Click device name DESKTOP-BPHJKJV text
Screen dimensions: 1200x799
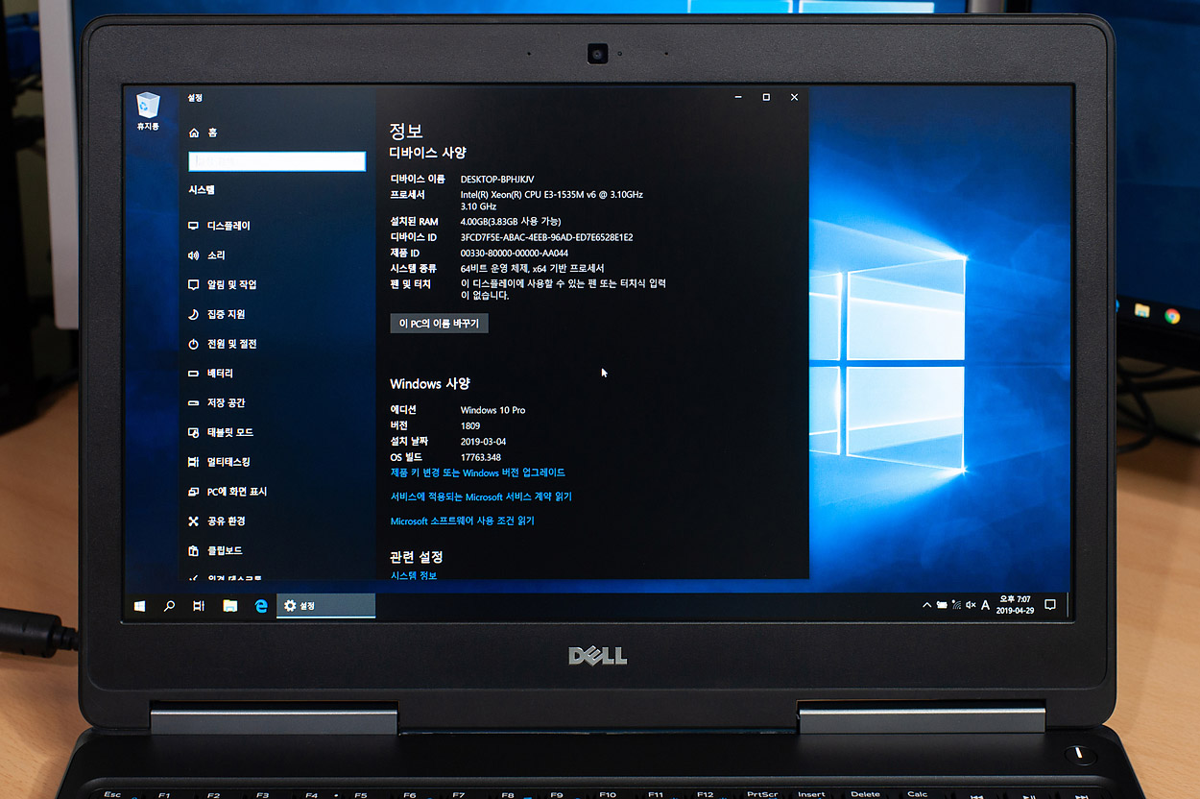click(497, 180)
